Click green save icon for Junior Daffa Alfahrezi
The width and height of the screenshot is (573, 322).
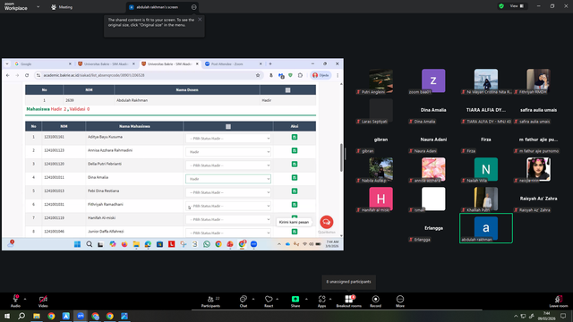click(295, 232)
